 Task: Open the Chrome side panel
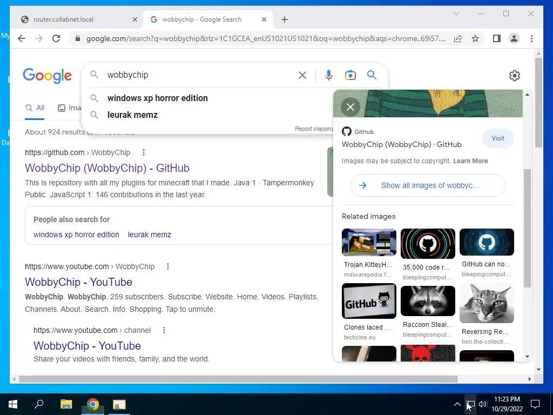(x=497, y=38)
